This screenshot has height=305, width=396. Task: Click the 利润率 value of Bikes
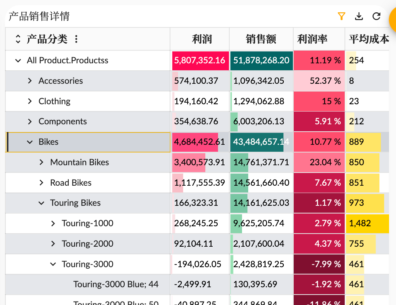(319, 142)
